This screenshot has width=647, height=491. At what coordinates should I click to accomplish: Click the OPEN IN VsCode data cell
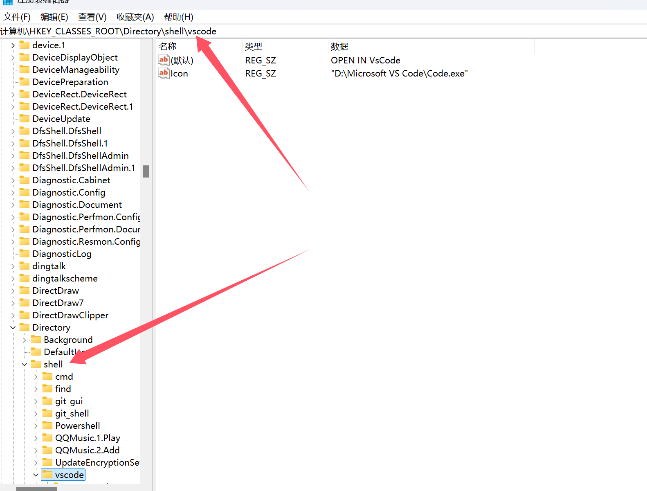click(x=366, y=61)
